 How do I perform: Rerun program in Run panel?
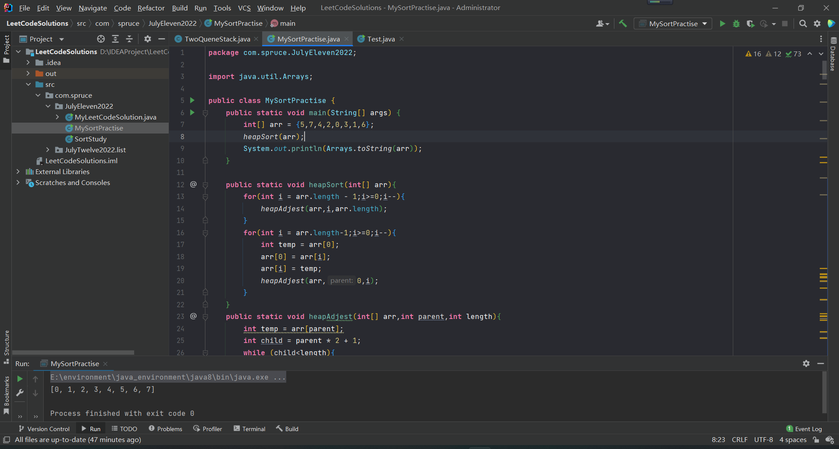[20, 379]
